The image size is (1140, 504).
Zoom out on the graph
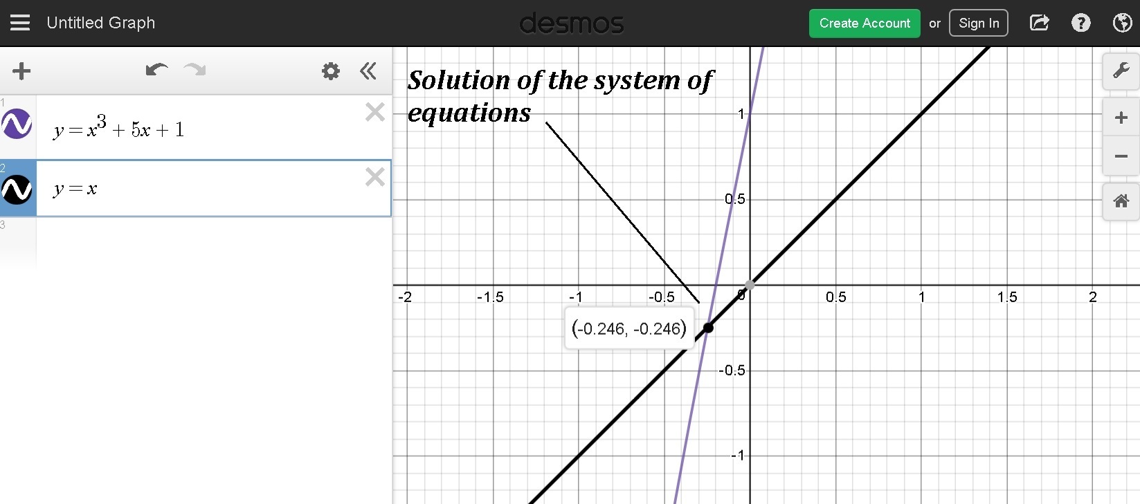[x=1121, y=156]
